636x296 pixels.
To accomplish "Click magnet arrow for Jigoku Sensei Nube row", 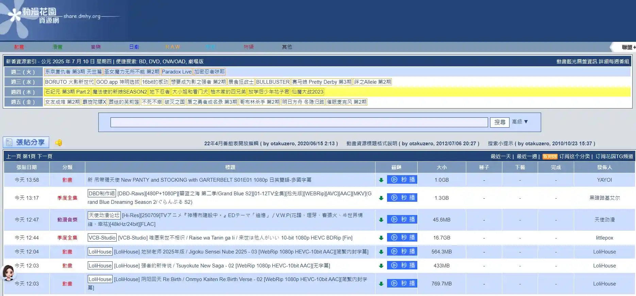I will [x=381, y=252].
